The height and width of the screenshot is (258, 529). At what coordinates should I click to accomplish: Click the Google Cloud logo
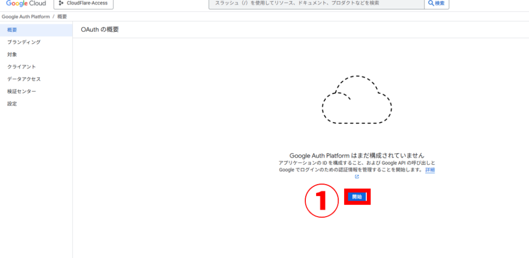[26, 4]
